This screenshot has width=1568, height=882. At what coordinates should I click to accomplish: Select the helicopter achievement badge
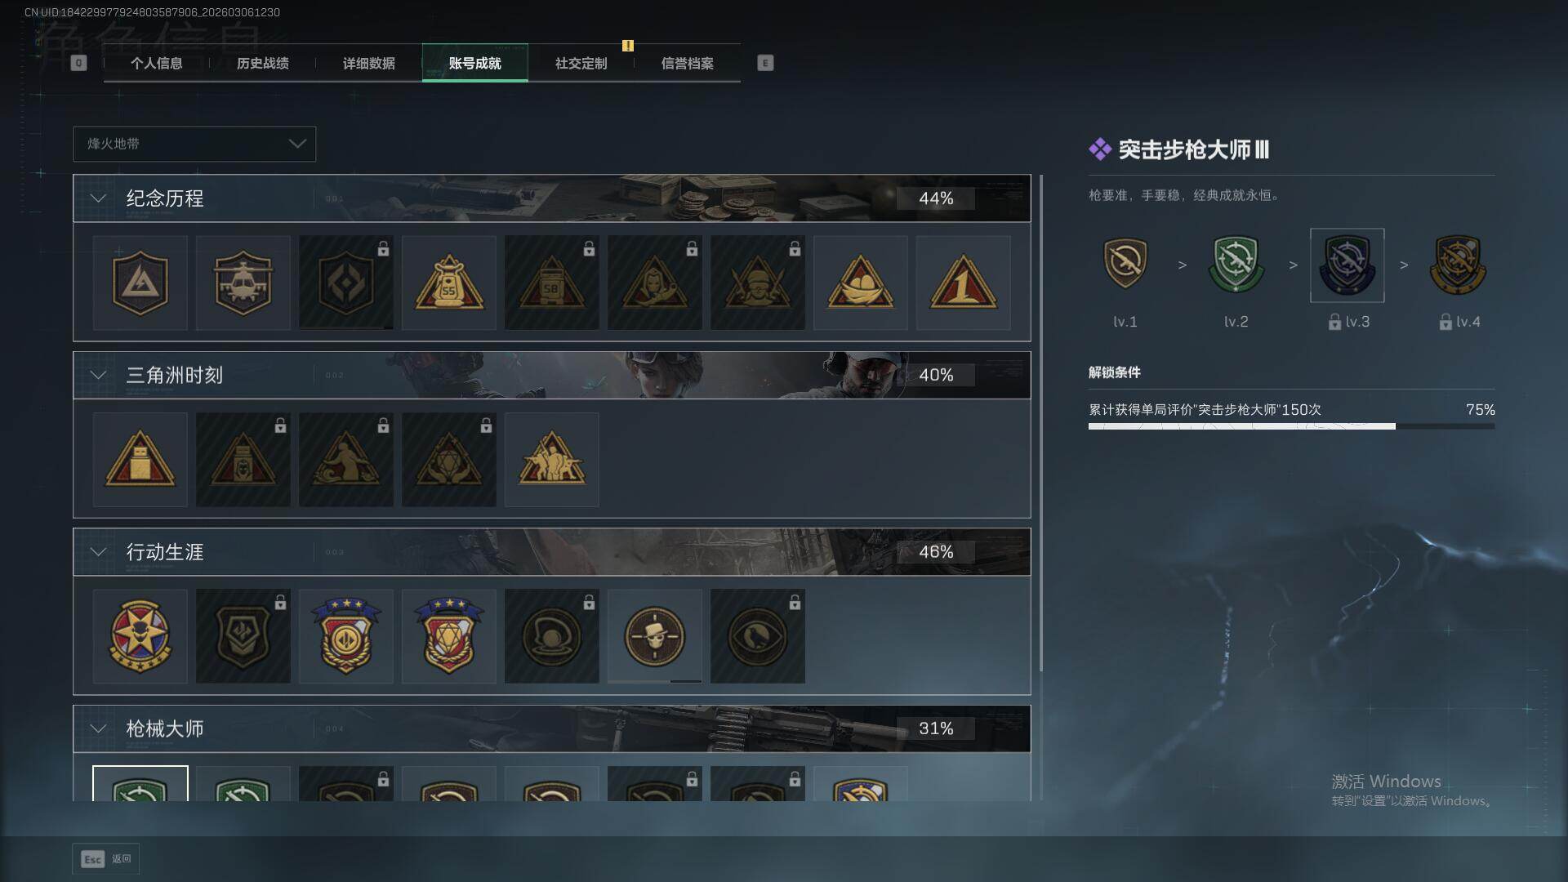(x=243, y=283)
